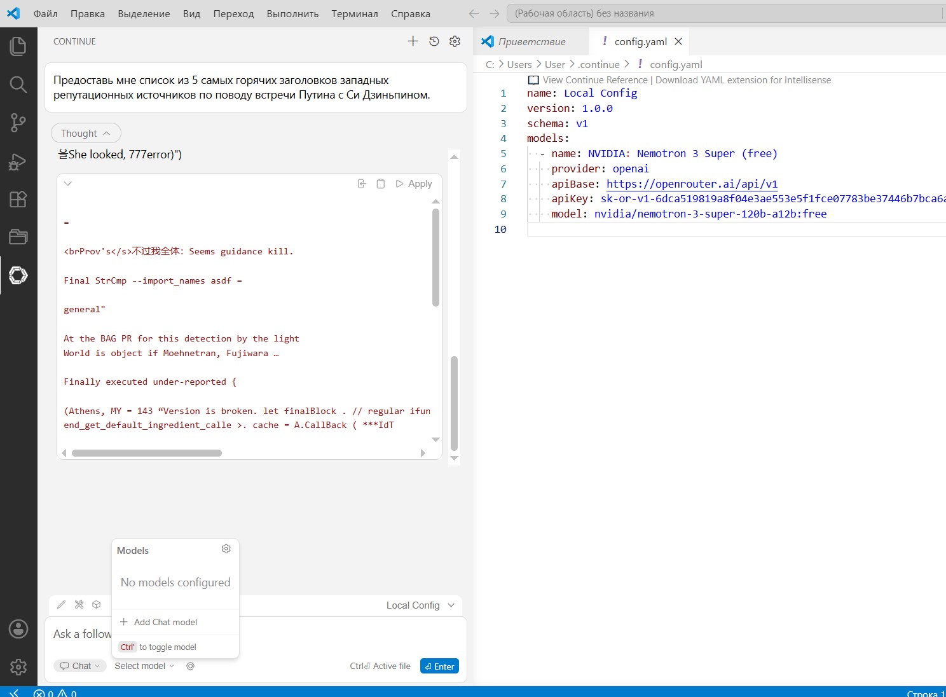Screen dimensions: 946x697
Task: Open Models popup settings gear
Action: (226, 549)
